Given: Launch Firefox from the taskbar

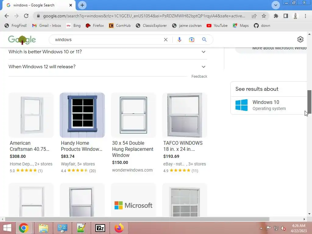Looking at the screenshot, I should pos(119,228).
